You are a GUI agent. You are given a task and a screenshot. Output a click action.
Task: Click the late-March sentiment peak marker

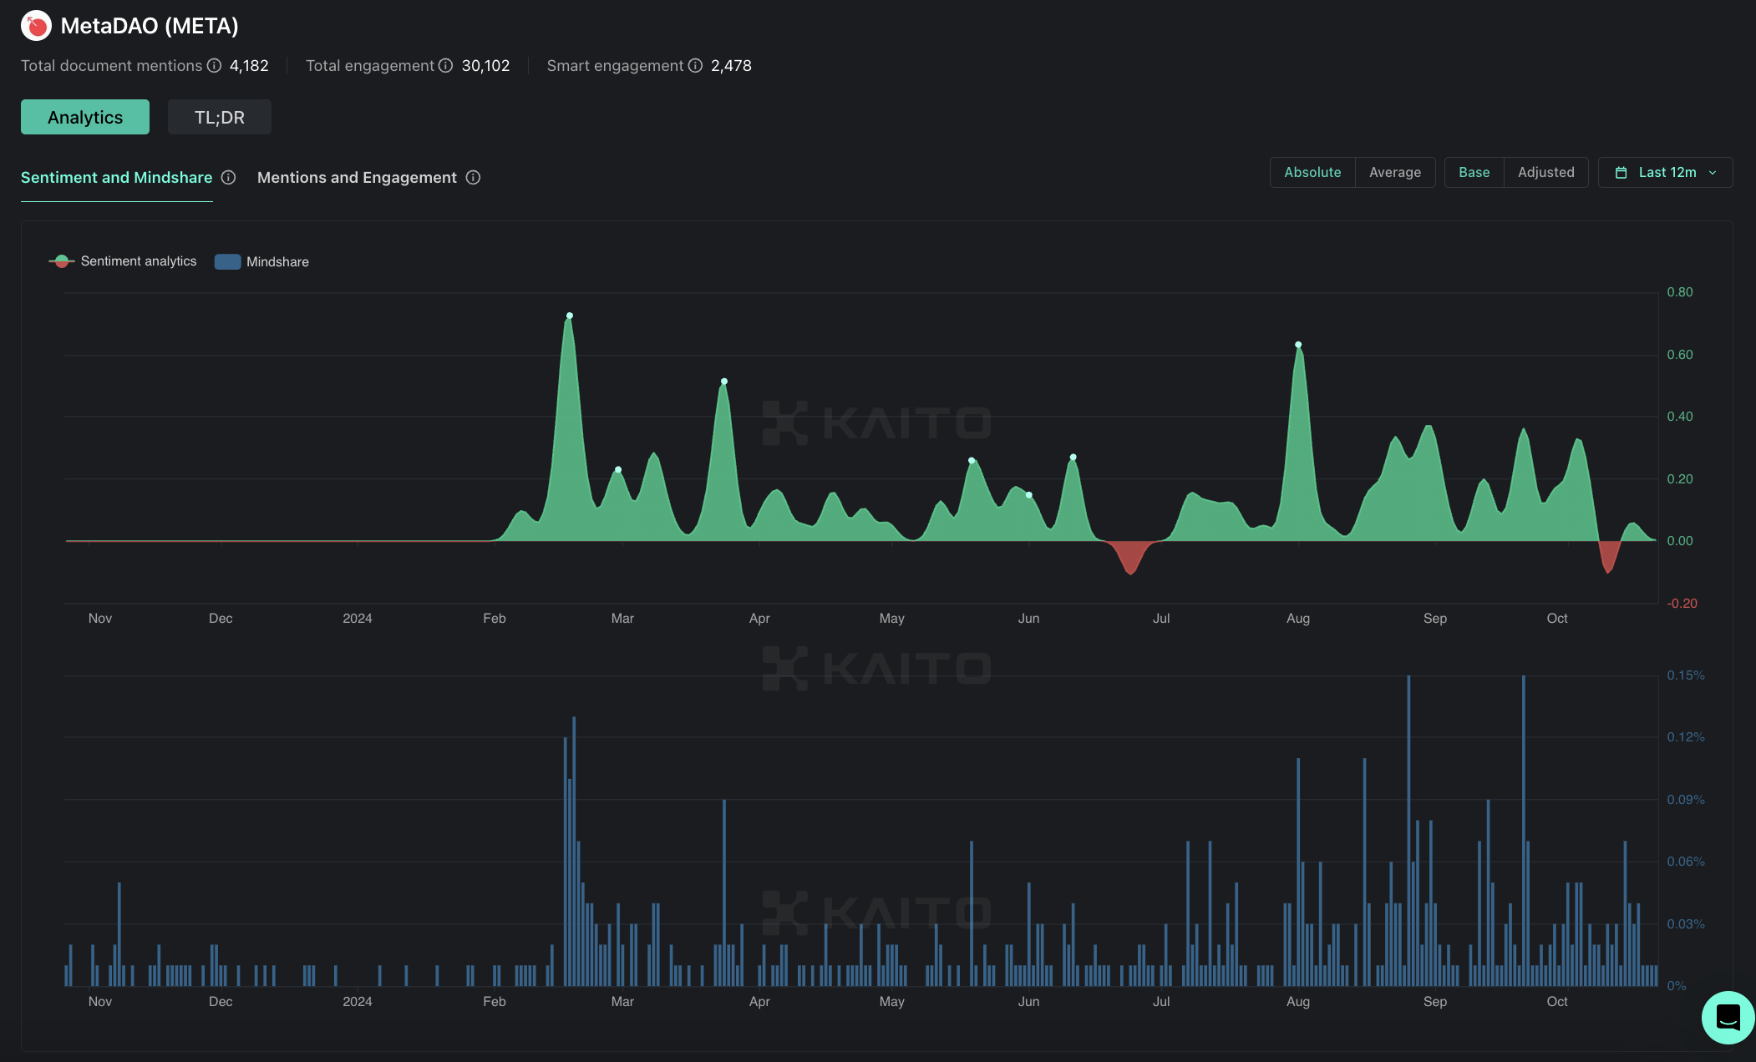point(724,382)
